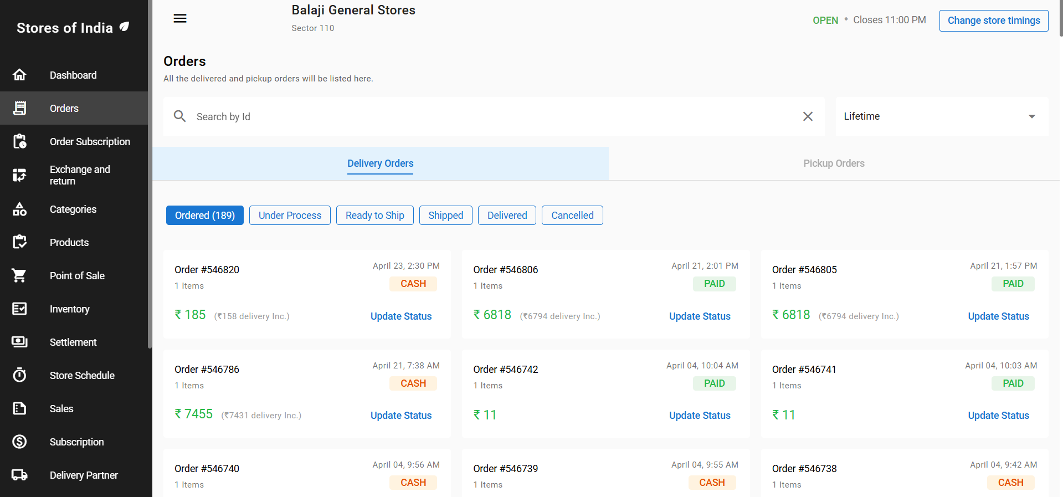Click the Inventory checklist icon
Viewport: 1063px width, 497px height.
(19, 309)
